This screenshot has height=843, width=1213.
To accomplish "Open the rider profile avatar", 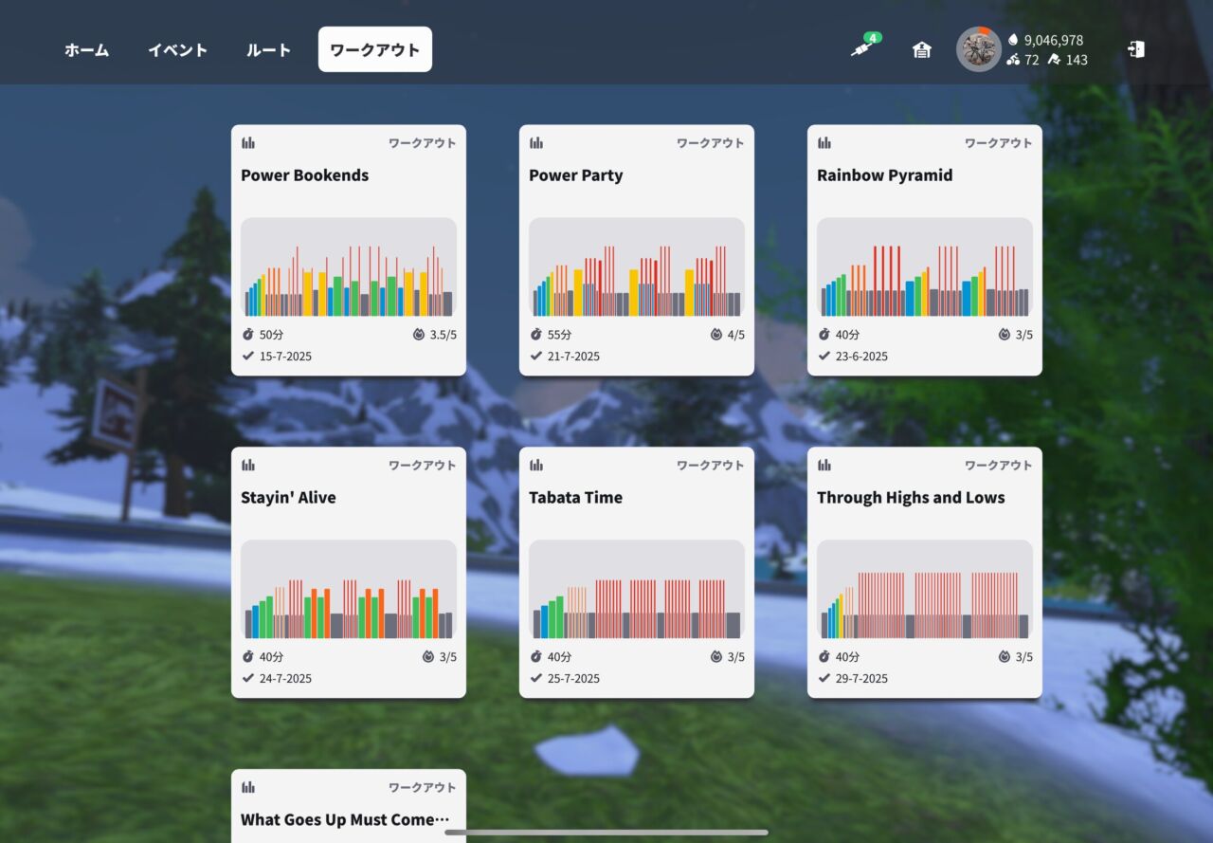I will 979,49.
